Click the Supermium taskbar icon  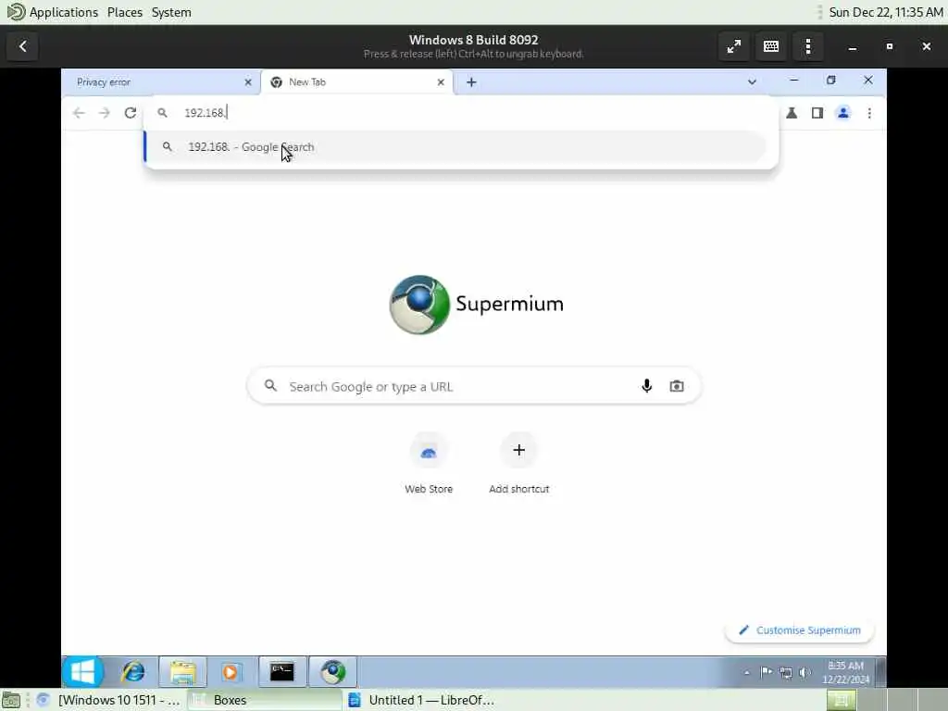click(333, 672)
